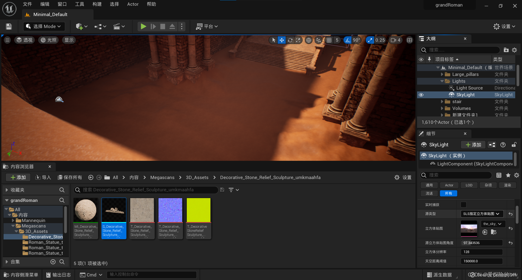The image size is (522, 280).
Task: Select the 所有 filter in details
Action: click(449, 193)
